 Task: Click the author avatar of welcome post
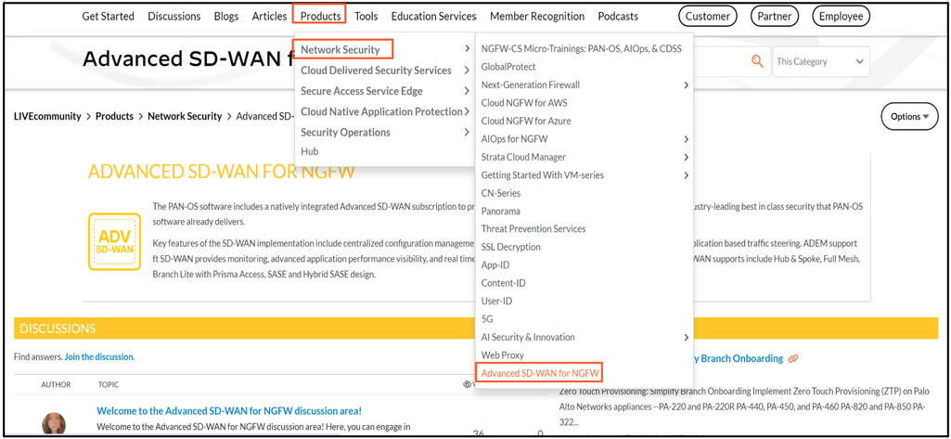click(x=54, y=424)
